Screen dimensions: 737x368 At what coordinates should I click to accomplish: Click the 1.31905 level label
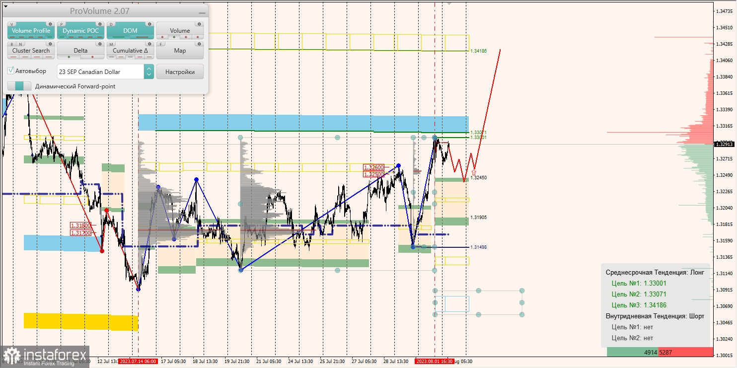click(478, 217)
